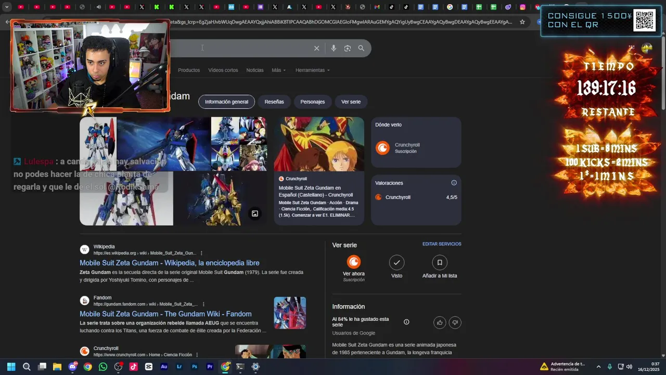Click the orange Crunchyroll Ver ahora icon
666x375 pixels.
(354, 262)
